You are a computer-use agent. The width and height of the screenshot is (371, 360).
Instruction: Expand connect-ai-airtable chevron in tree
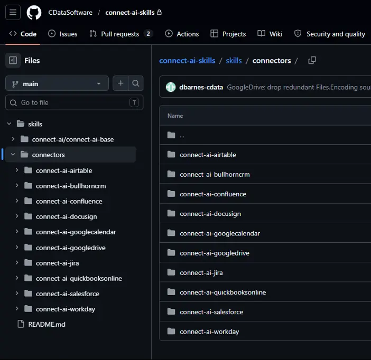(17, 170)
